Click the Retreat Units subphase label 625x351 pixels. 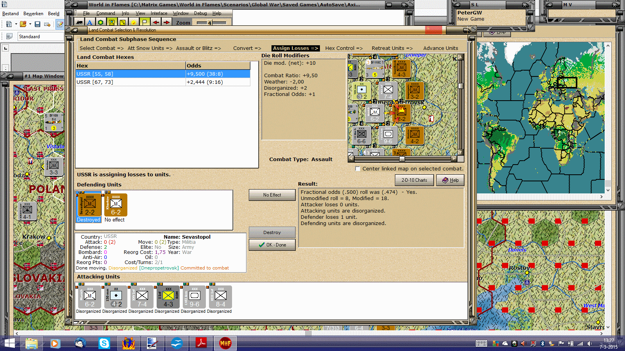tap(392, 48)
